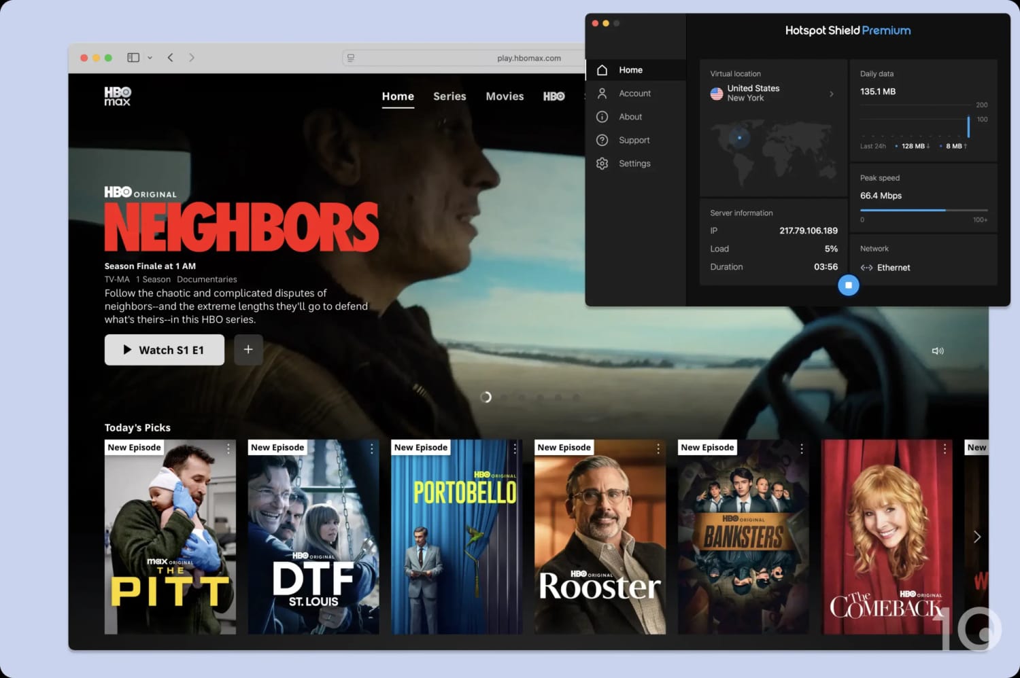Open the three-dot menu on The Pitt card
Viewport: 1020px width, 678px height.
pos(229,448)
